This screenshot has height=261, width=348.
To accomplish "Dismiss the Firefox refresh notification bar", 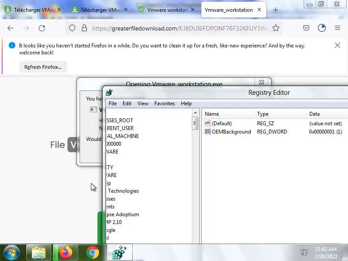I will tap(338, 45).
